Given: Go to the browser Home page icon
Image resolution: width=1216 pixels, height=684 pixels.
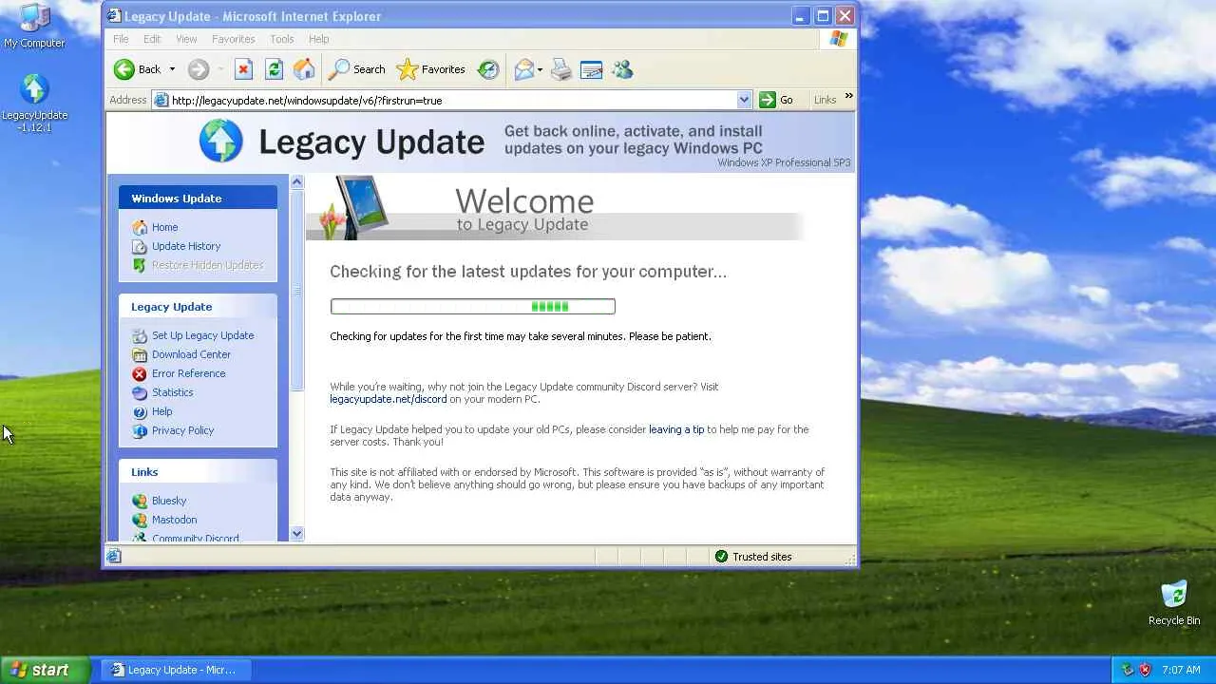Looking at the screenshot, I should tap(304, 69).
